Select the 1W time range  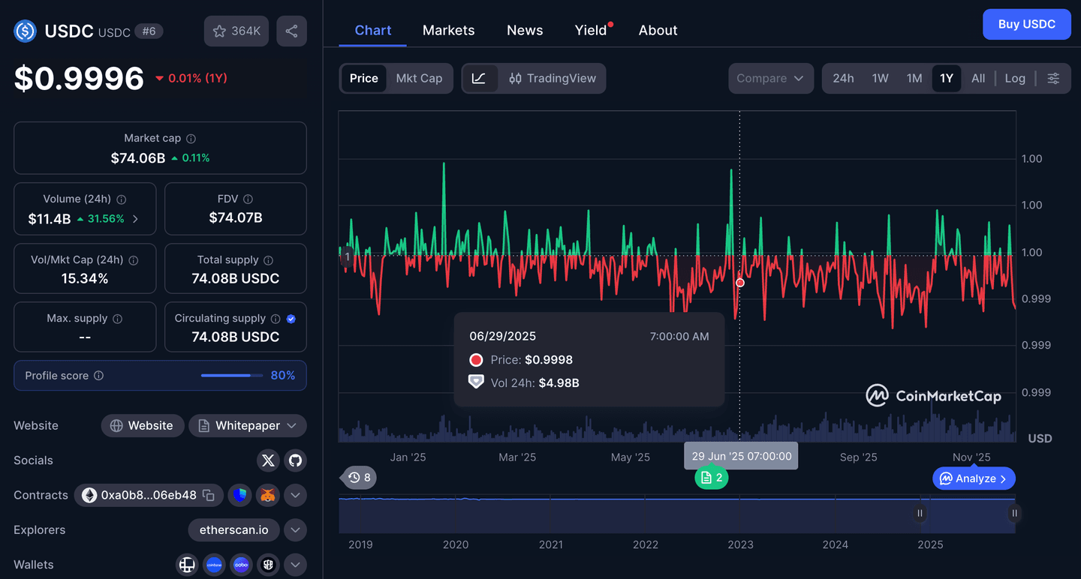880,78
